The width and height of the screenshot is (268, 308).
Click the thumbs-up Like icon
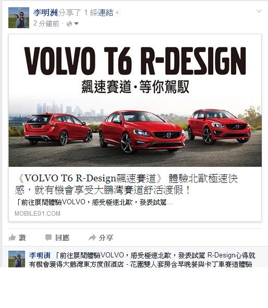[12, 238]
